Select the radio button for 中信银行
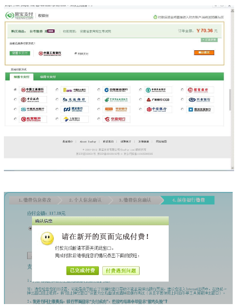Image resolution: width=238 pixels, height=306 pixels. [x=141, y=109]
